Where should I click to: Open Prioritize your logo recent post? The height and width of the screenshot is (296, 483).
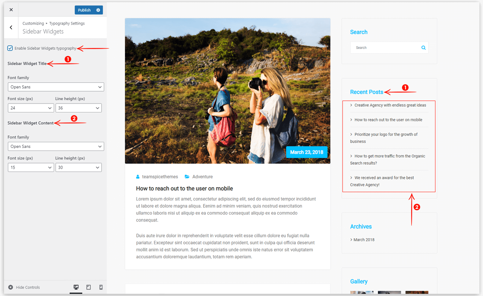[384, 138]
